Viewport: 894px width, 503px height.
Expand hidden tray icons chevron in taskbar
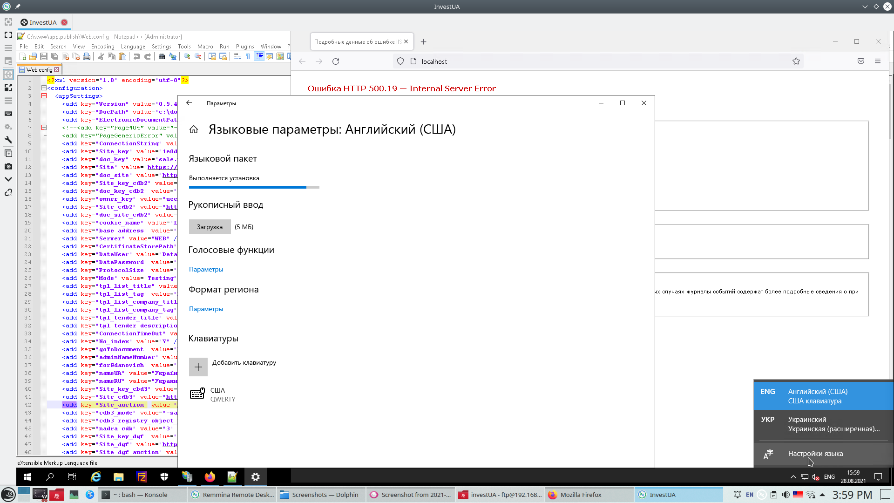pyautogui.click(x=793, y=477)
